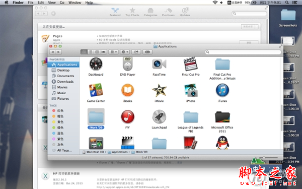Select the DVD Player app icon
Image resolution: width=302 pixels, height=189 pixels.
127,64
